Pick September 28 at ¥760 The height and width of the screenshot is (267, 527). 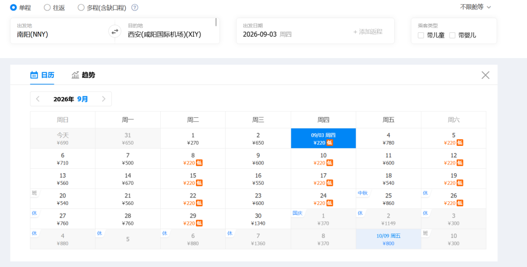coord(128,219)
